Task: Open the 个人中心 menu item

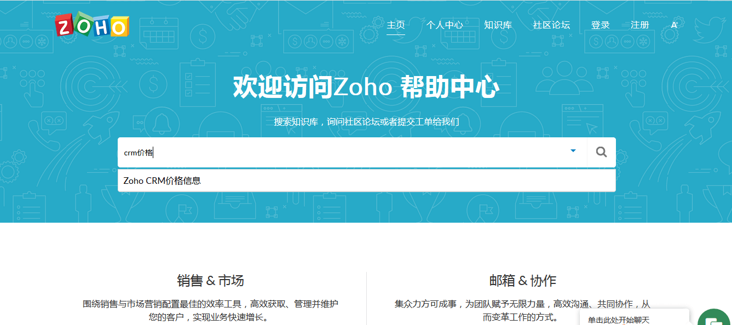Action: tap(445, 25)
